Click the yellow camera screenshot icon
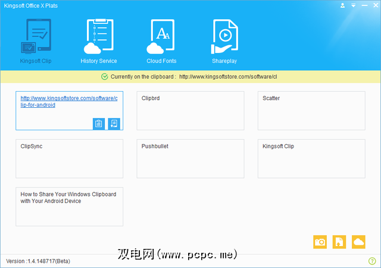Screen dimensions: 381x268 coord(320,242)
